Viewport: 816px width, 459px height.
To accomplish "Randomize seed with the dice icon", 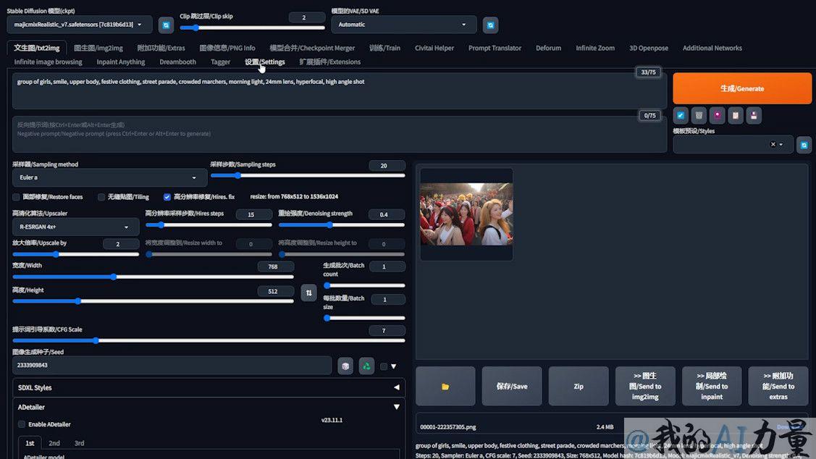I will point(345,366).
